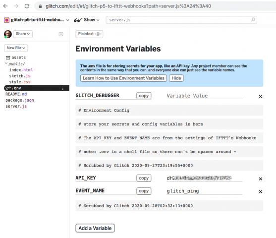This screenshot has width=276, height=238.
Task: Click the EVENT_NAME name field
Action: tap(106, 191)
